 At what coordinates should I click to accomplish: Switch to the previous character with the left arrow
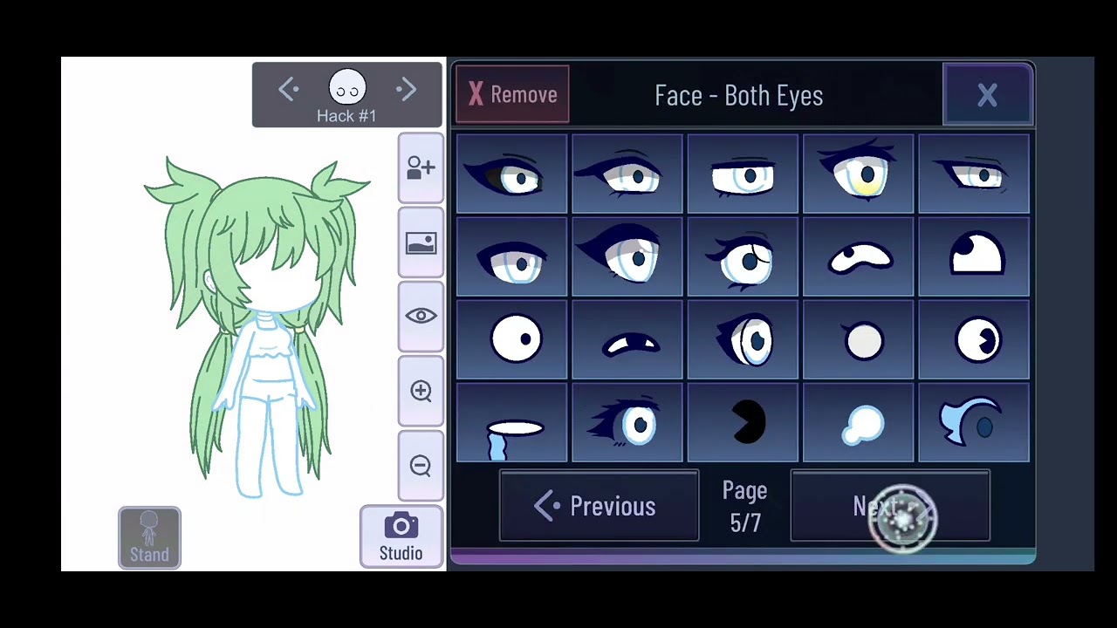click(x=288, y=90)
